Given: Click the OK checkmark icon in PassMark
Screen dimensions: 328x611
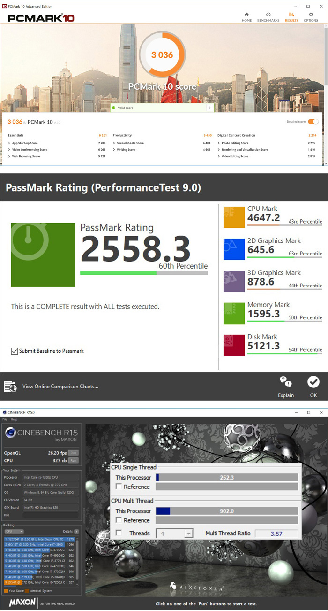Looking at the screenshot, I should tap(313, 382).
